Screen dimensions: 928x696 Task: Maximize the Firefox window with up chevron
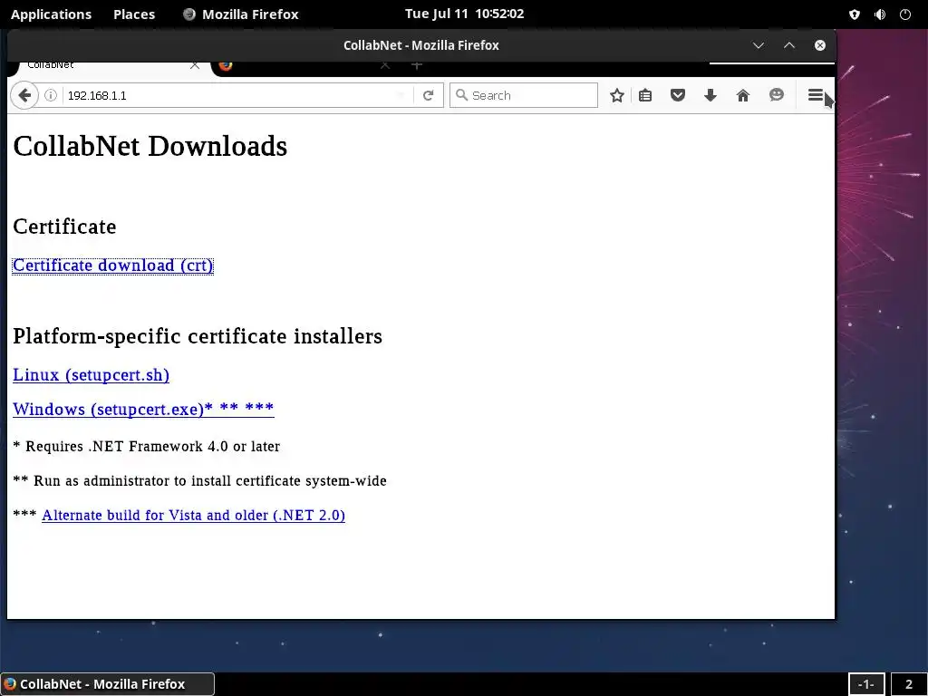click(x=789, y=45)
